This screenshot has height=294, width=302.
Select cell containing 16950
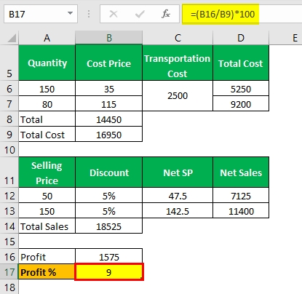click(109, 135)
